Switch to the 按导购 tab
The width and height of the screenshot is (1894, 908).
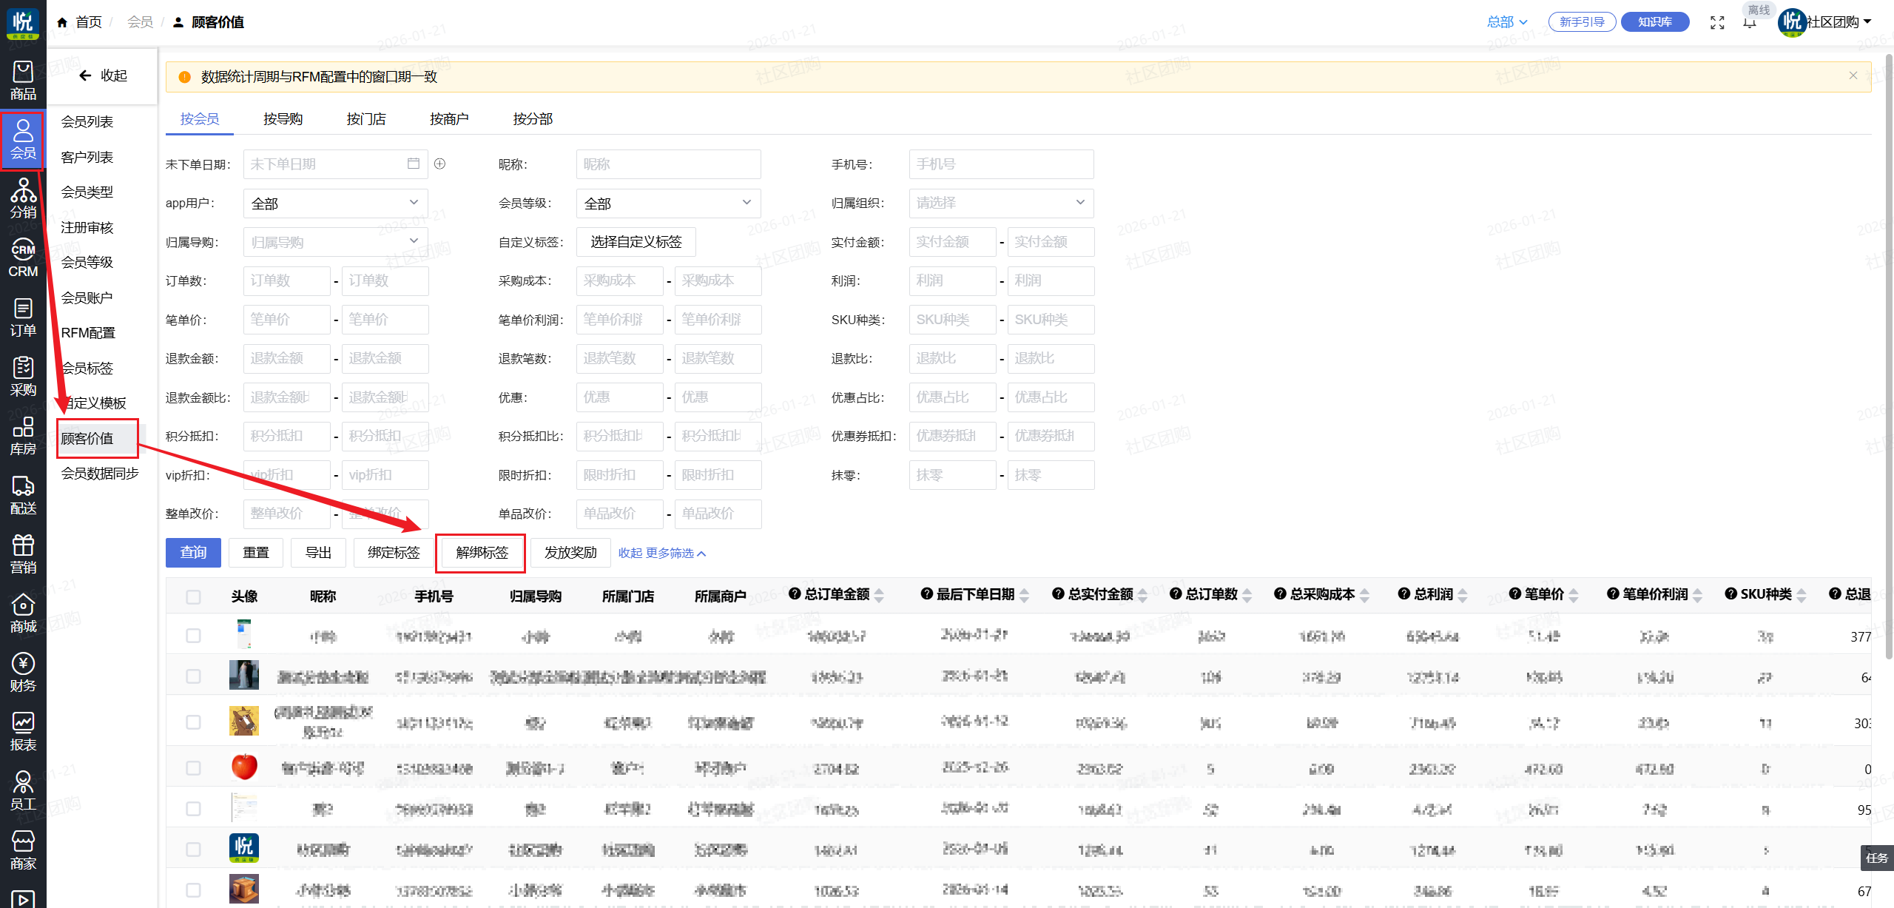point(283,119)
